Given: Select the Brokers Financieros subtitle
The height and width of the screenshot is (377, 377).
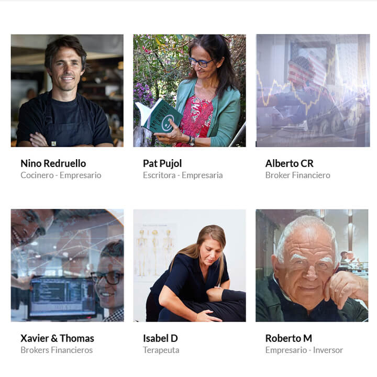Looking at the screenshot, I should point(57,350).
